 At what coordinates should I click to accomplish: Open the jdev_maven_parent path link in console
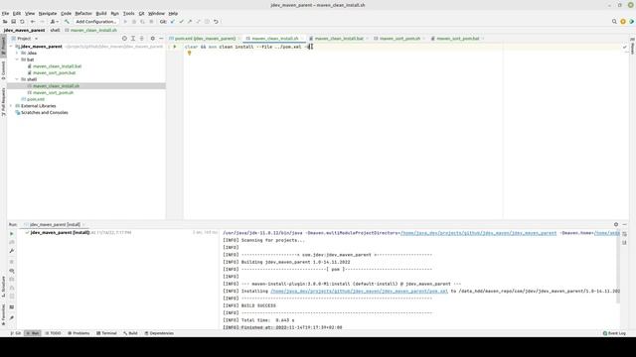478,233
